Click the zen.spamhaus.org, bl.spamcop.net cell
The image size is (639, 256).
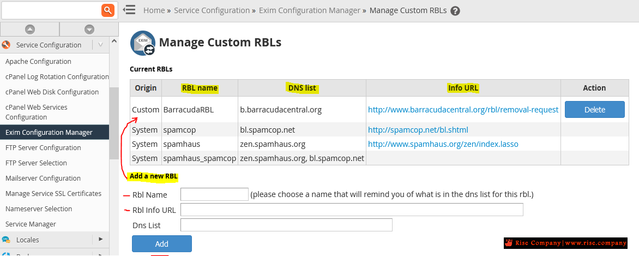(x=302, y=158)
